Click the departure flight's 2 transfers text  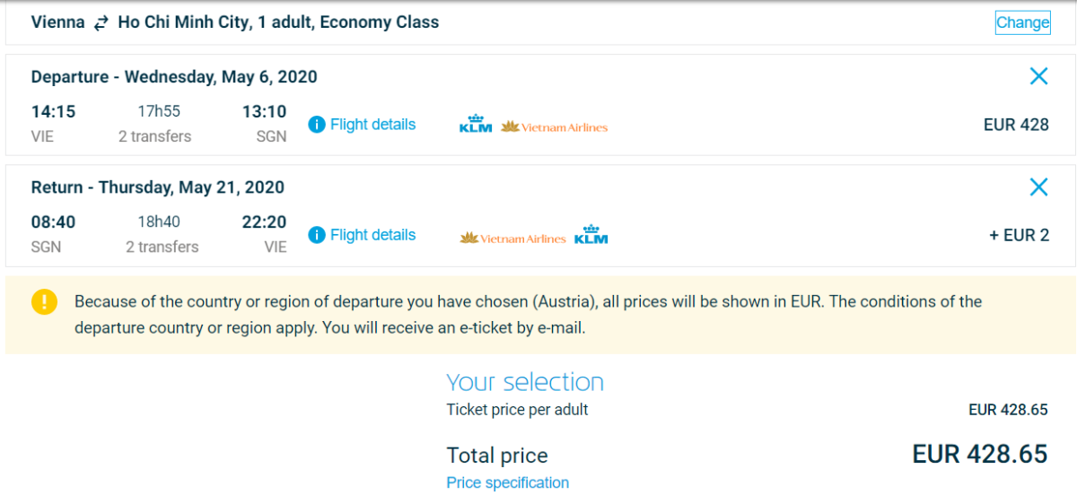pyautogui.click(x=154, y=136)
